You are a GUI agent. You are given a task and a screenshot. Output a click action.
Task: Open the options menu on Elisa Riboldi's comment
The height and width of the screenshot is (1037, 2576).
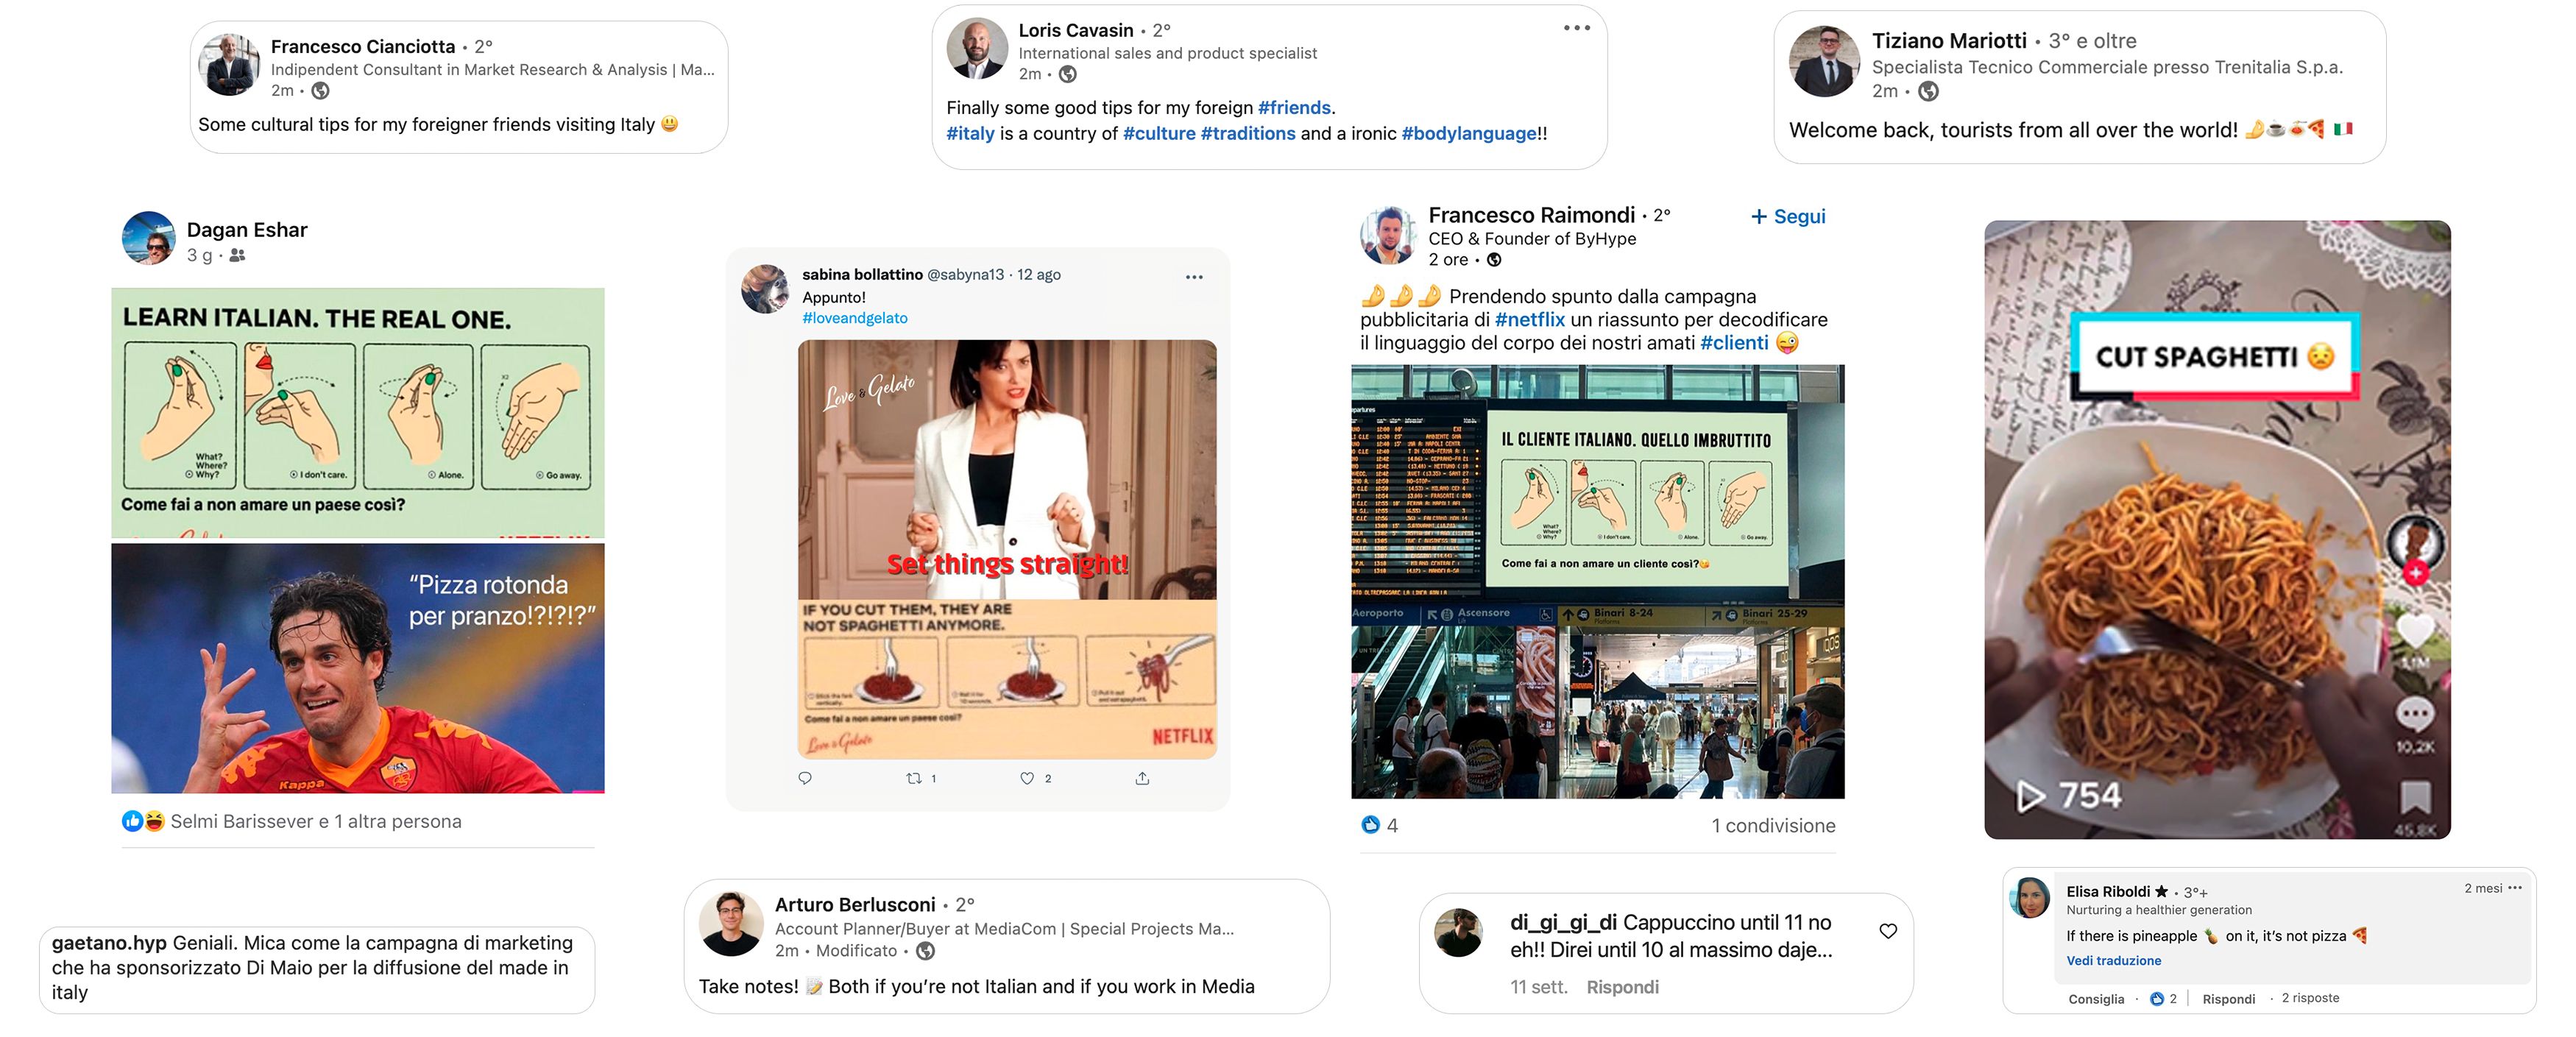[x=2515, y=887]
